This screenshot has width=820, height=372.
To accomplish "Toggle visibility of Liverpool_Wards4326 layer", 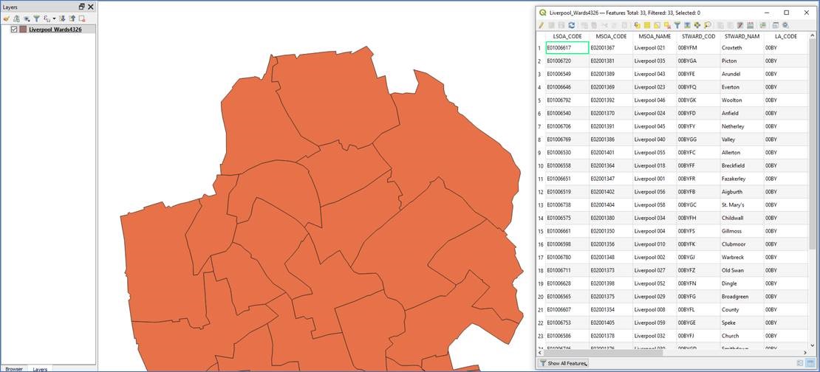I will point(14,30).
